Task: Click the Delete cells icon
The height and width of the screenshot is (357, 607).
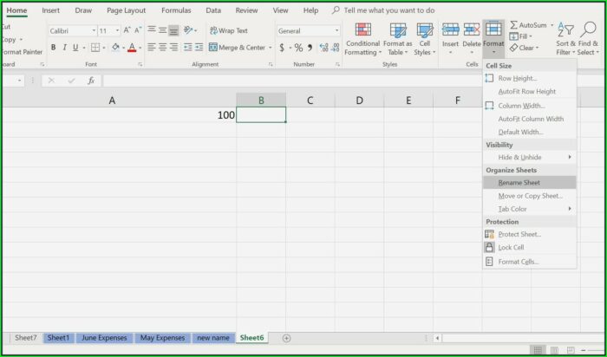Action: pyautogui.click(x=472, y=29)
